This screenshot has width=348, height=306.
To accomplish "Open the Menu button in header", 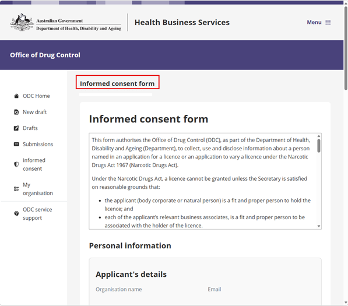I will pos(318,22).
